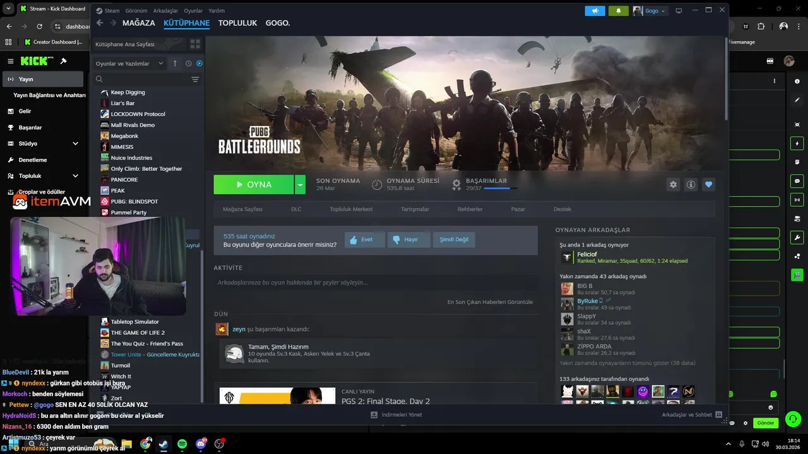Image resolution: width=808 pixels, height=454 pixels.
Task: Click the green bell notifications button
Action: point(619,11)
